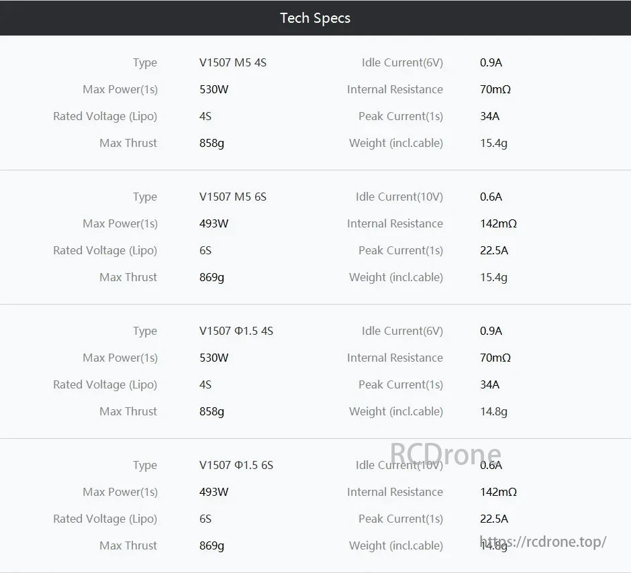Select the V1507 M5 6S type value
This screenshot has width=631, height=573.
[233, 197]
